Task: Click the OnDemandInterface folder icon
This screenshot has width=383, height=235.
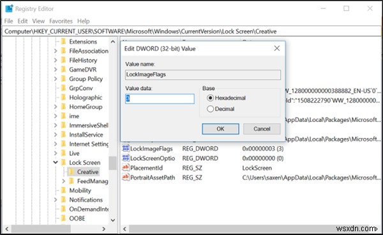Action: 63,209
